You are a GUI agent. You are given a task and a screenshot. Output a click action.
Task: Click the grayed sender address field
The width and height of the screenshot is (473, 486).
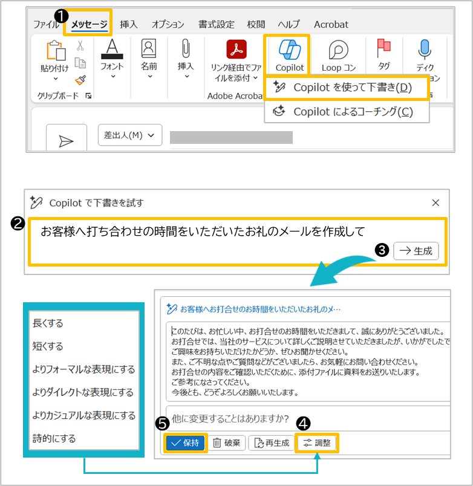click(x=231, y=137)
